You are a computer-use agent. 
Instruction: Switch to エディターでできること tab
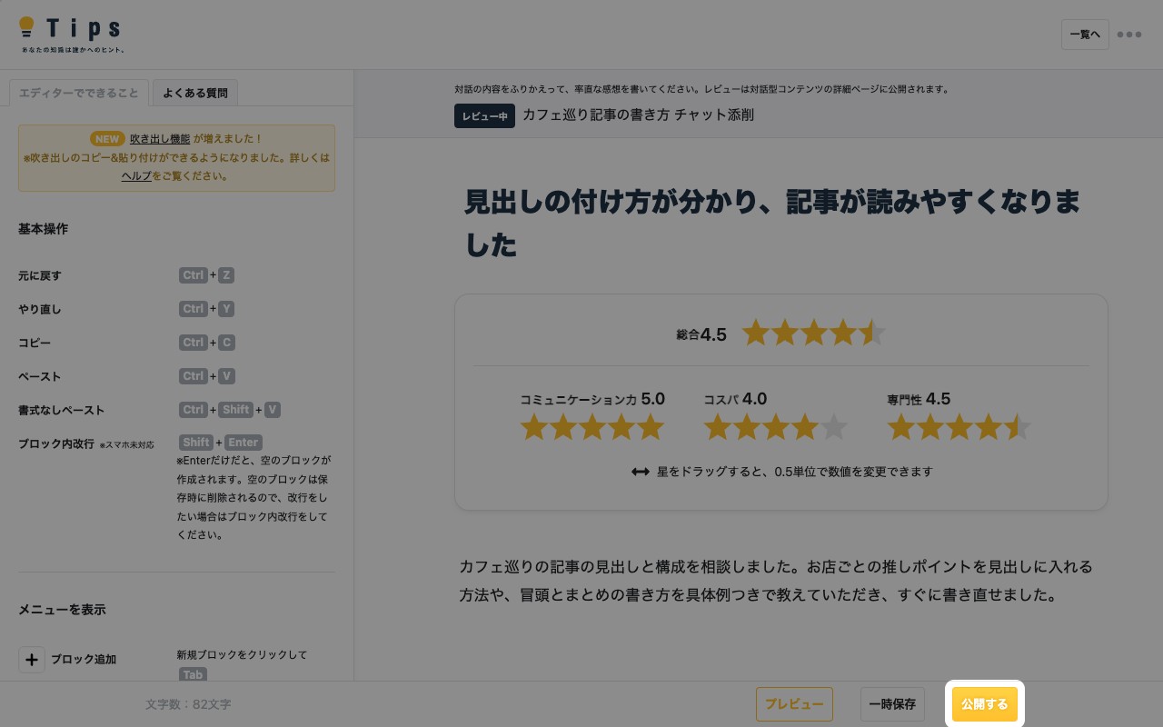[79, 93]
